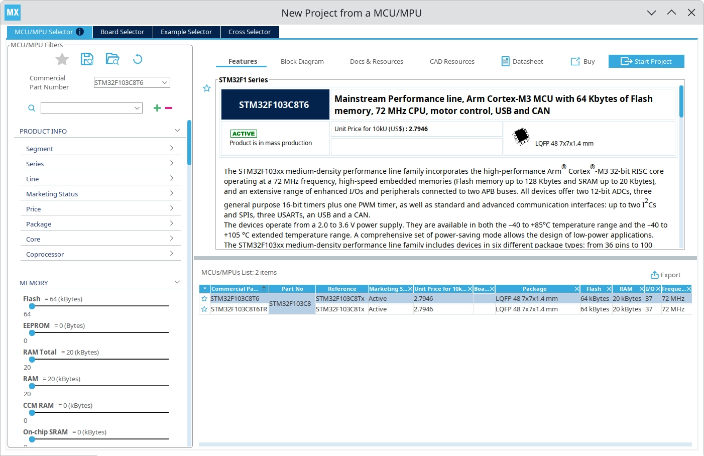Click the green plus add filter icon
This screenshot has width=704, height=456.
[x=157, y=108]
